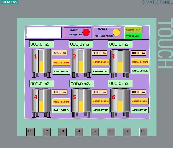This screenshot has width=173, height=148.
Task: Click the tank 5 yellow level bar
Action: tap(81, 106)
